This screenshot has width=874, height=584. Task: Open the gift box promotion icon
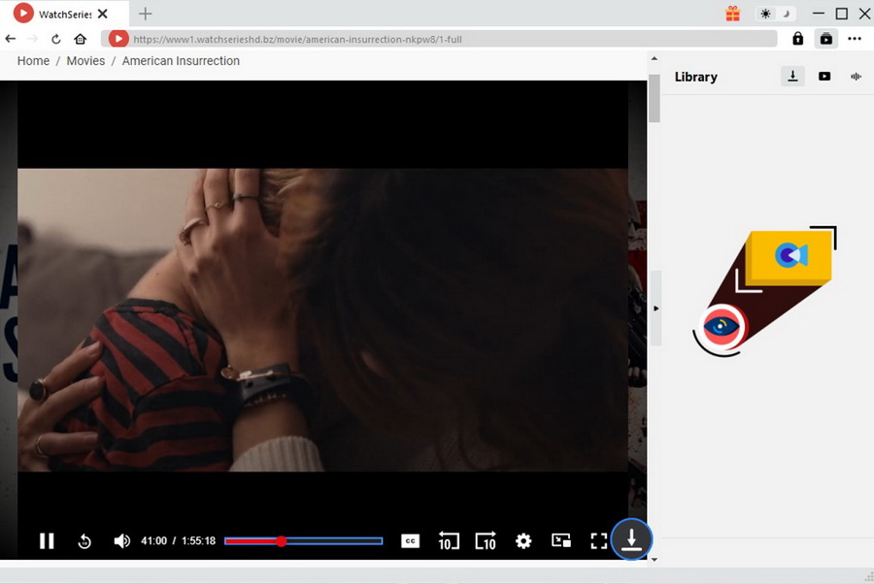tap(733, 14)
